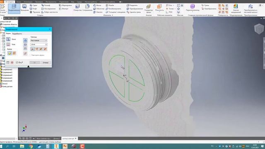The width and height of the screenshot is (265, 149).
Task: Select the Грань freeform tool
Action: click(205, 5)
